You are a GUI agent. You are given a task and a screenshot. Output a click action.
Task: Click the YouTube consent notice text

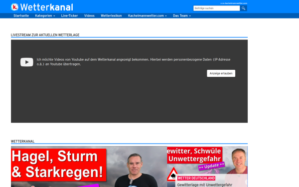pyautogui.click(x=134, y=62)
